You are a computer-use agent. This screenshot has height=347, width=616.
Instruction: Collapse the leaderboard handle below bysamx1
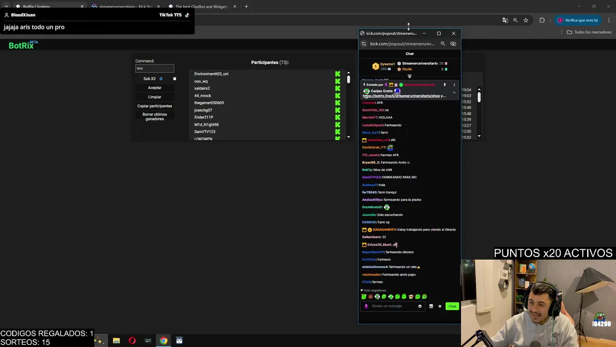[x=410, y=76]
